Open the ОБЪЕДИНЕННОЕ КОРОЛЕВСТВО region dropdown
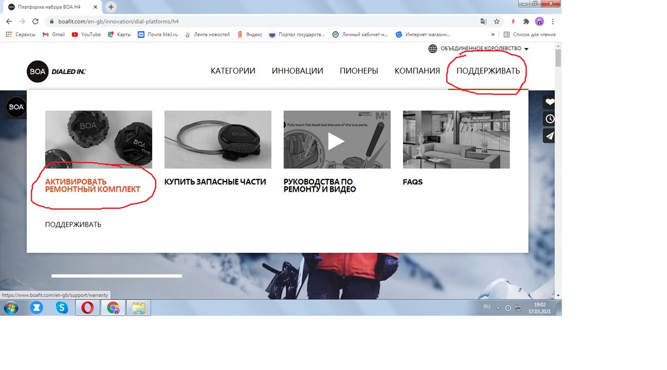 (x=484, y=49)
